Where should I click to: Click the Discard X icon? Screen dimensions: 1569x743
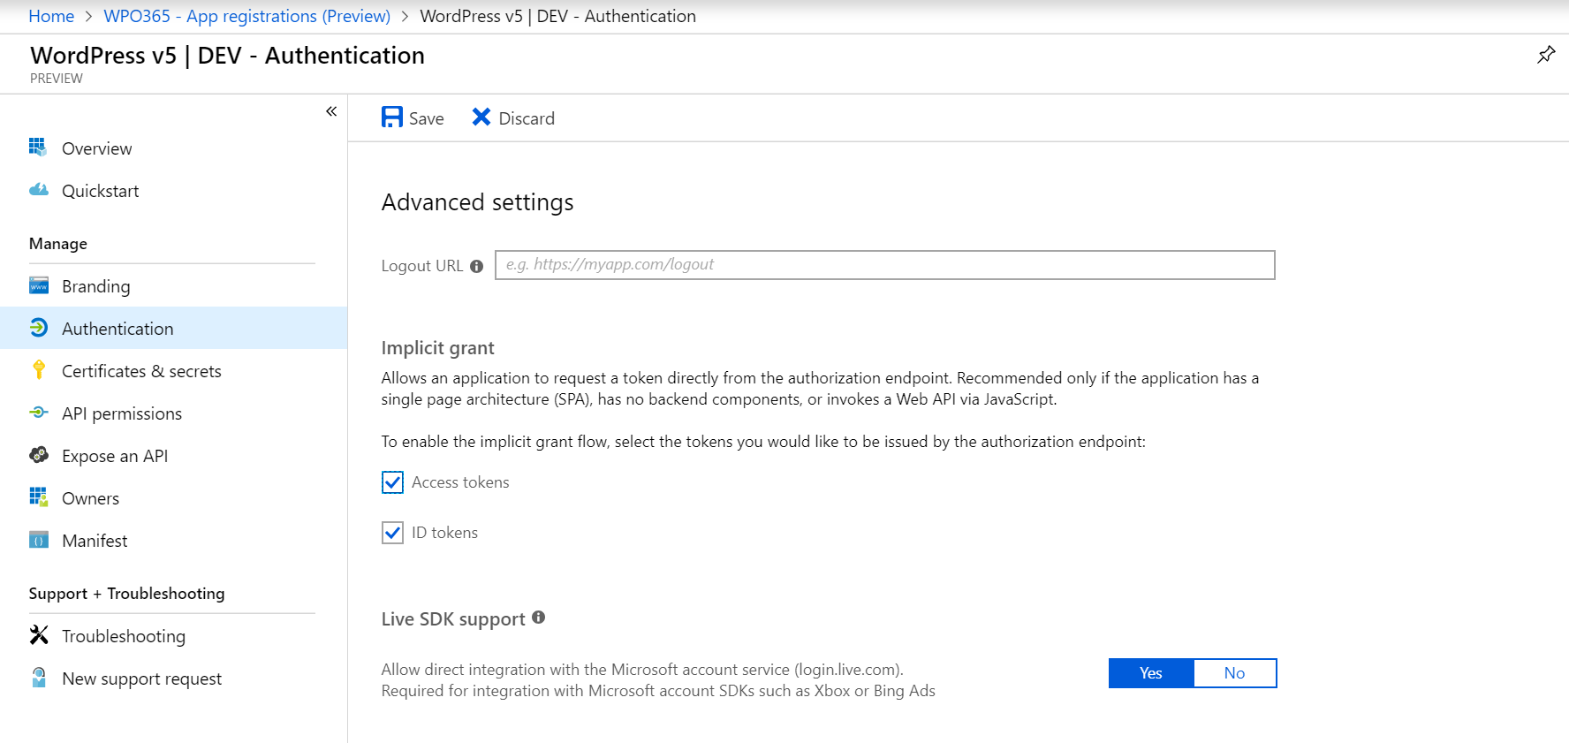coord(481,117)
